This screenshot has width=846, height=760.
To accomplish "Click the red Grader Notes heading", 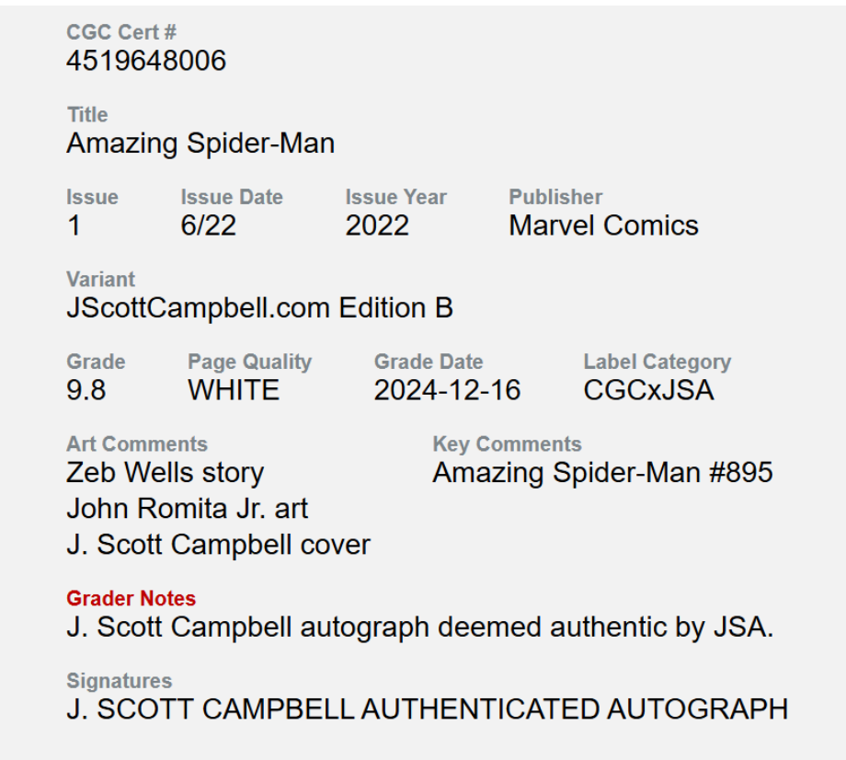I will pos(131,599).
